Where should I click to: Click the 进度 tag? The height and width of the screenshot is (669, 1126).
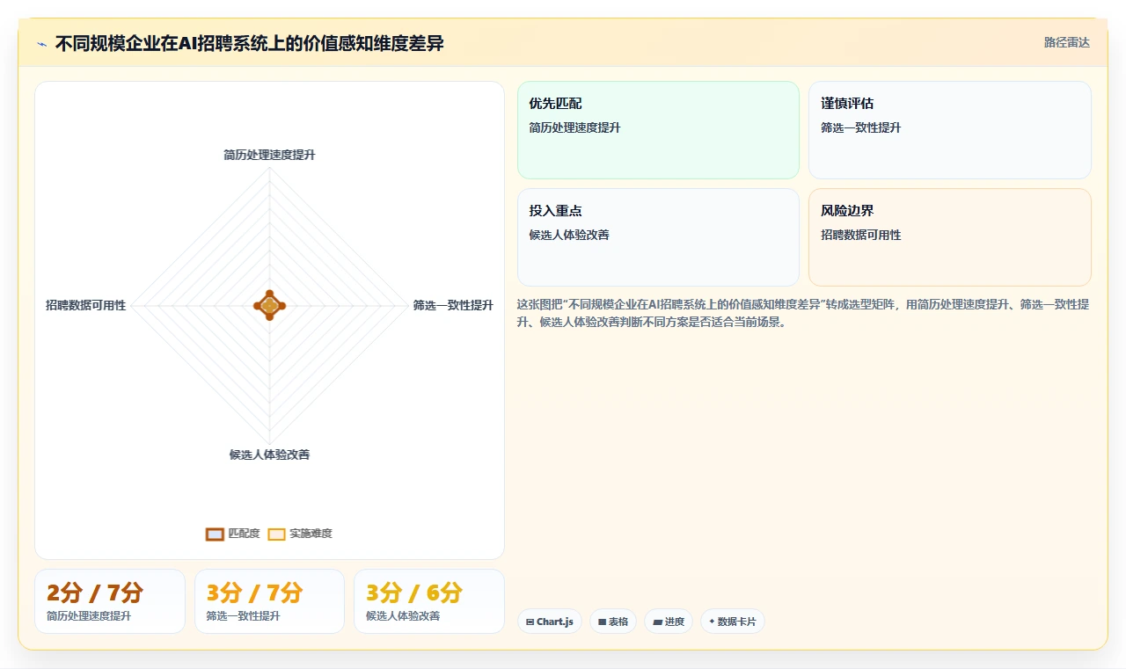pyautogui.click(x=669, y=622)
